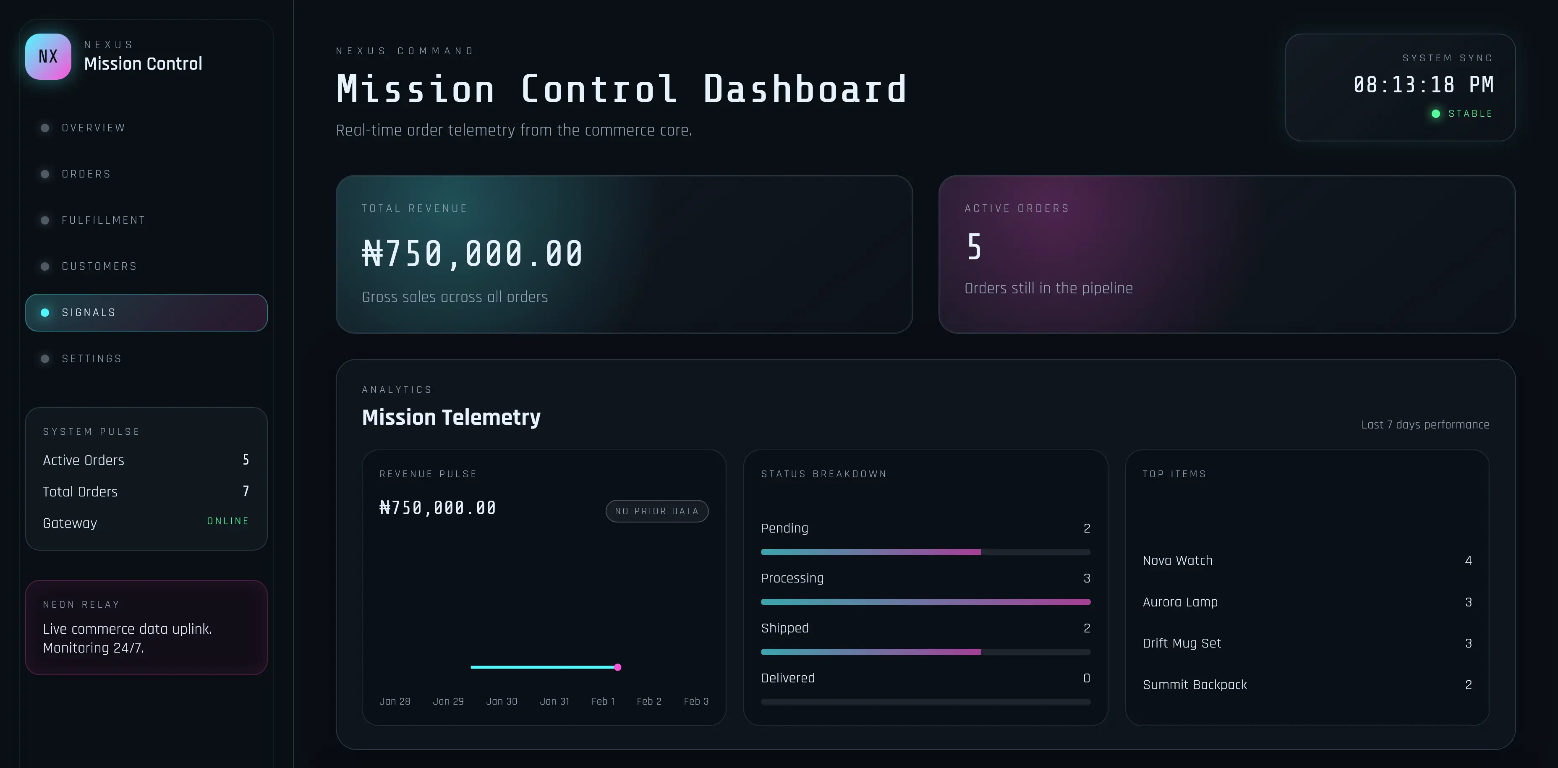Navigate to FULFILLMENT

click(x=103, y=220)
